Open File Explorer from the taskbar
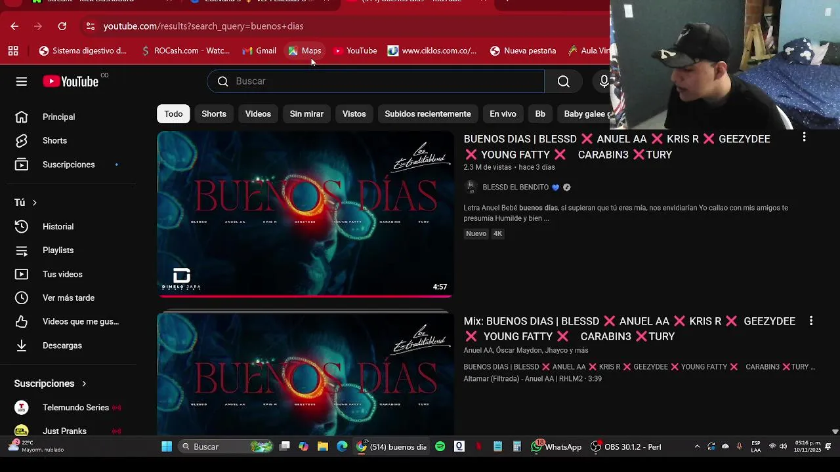The width and height of the screenshot is (840, 472). [x=323, y=446]
